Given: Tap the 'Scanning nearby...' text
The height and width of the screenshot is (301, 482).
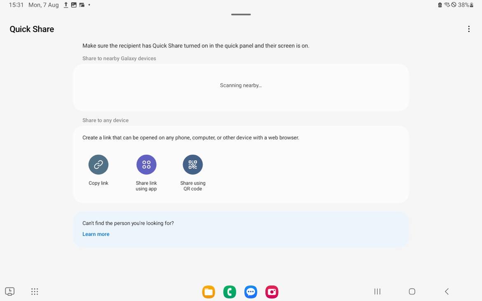Looking at the screenshot, I should (241, 85).
